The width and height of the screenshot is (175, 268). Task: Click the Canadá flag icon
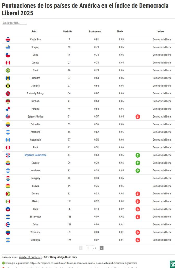(x=8, y=63)
